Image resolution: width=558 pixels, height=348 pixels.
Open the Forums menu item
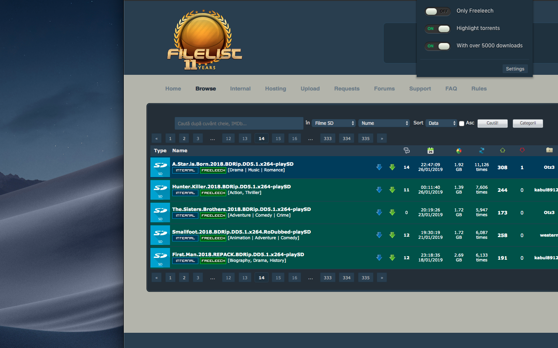384,89
